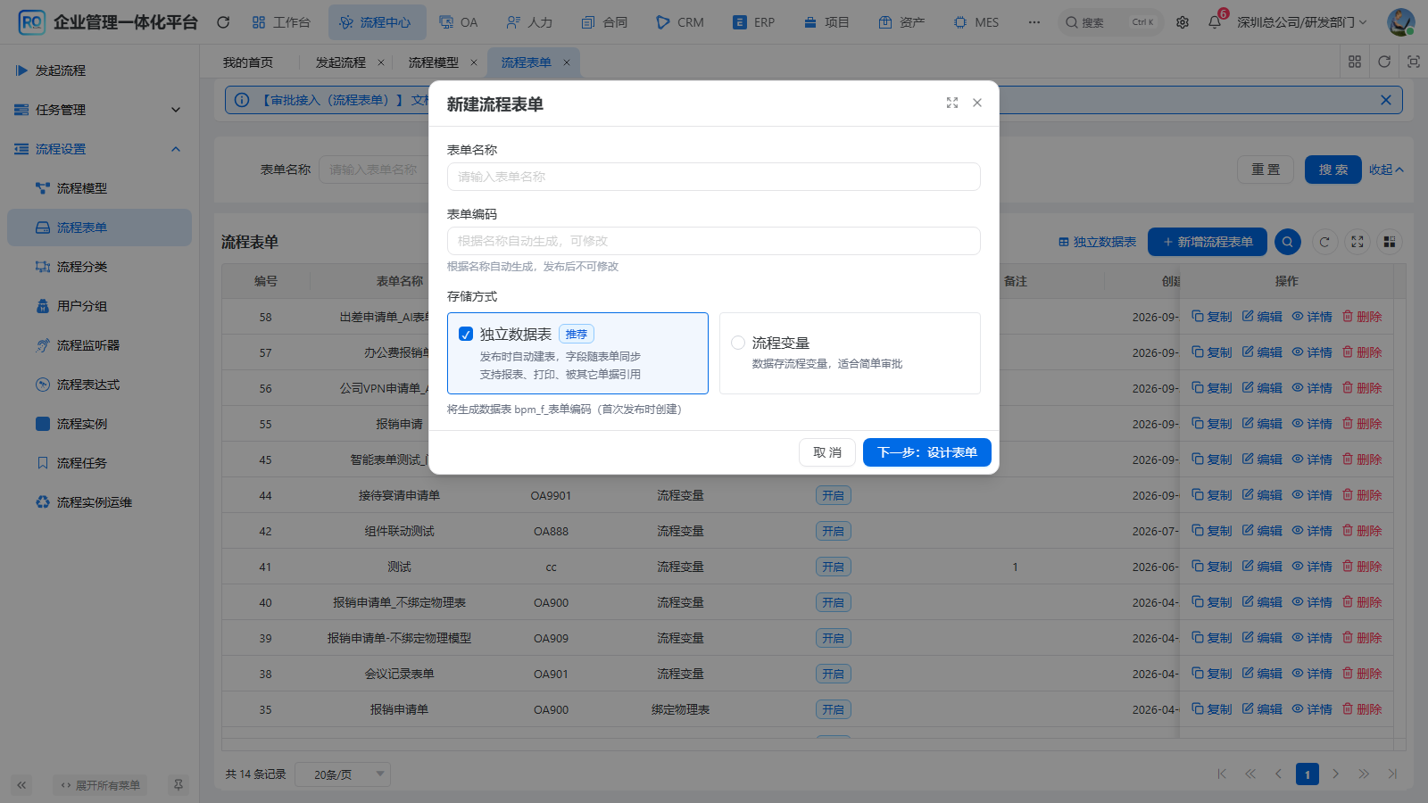Screen dimensions: 1428x803
Task: Collapse the sidebar with double-arrow icon
Action: coord(21,785)
